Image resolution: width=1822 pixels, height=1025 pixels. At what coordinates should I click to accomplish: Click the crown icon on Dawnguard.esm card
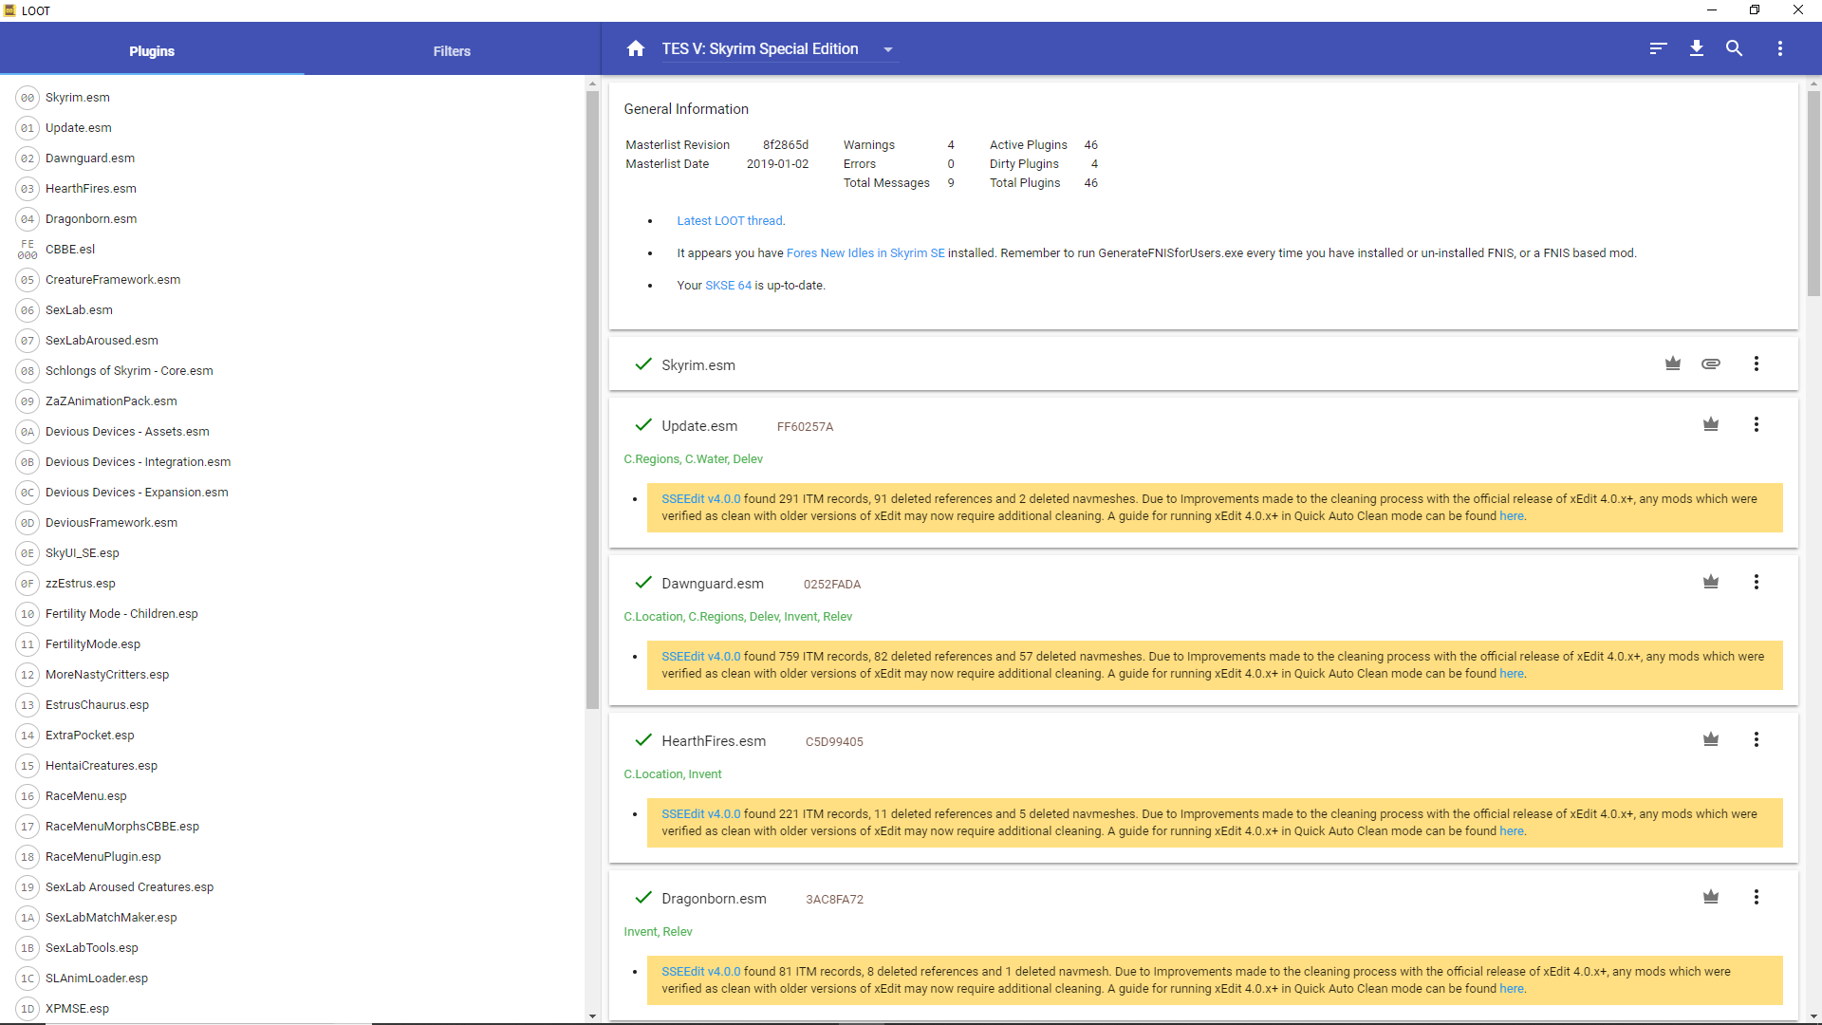(1711, 582)
